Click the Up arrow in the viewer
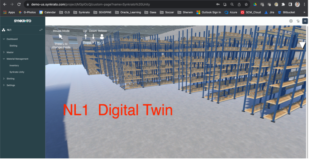The image size is (311, 161). pyautogui.click(x=85, y=37)
